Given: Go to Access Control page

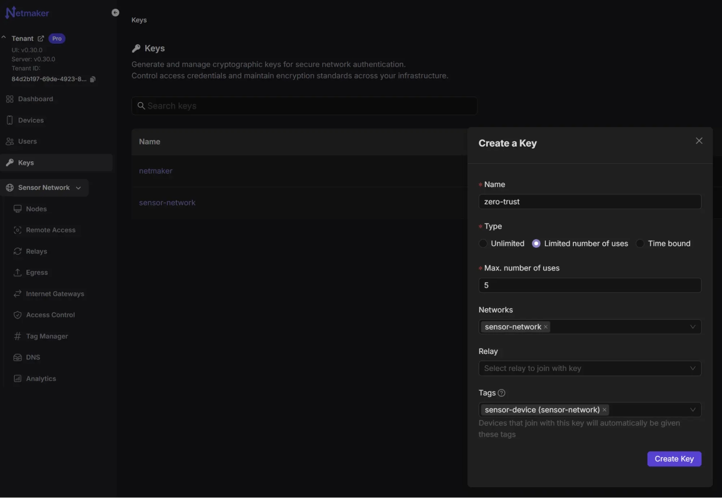Looking at the screenshot, I should [50, 315].
